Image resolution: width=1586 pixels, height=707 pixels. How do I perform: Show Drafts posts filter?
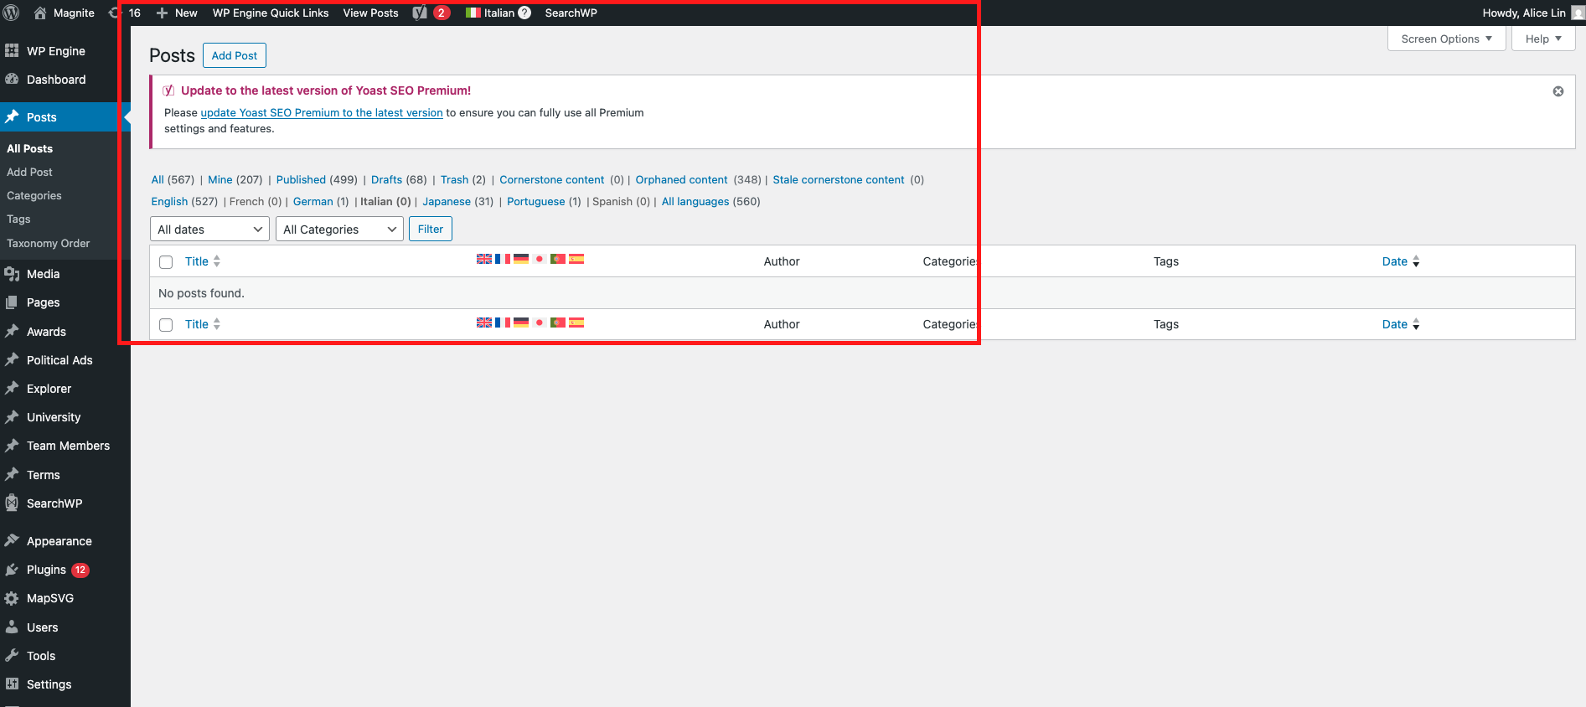pyautogui.click(x=387, y=180)
